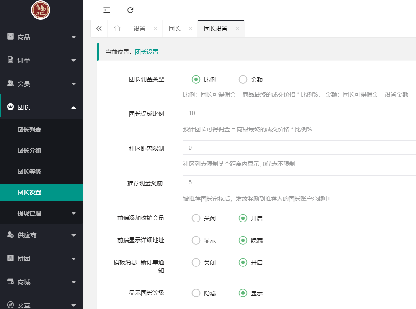The image size is (416, 309).
Task: Click the refresh page icon
Action: click(x=130, y=10)
